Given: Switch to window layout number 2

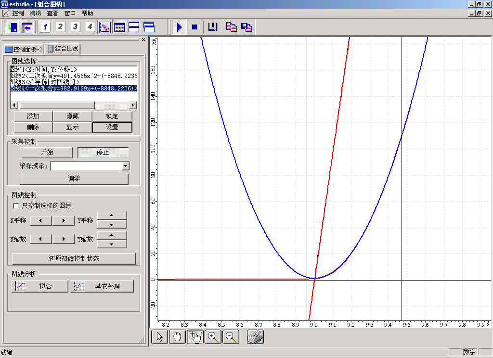Looking at the screenshot, I should tap(60, 27).
